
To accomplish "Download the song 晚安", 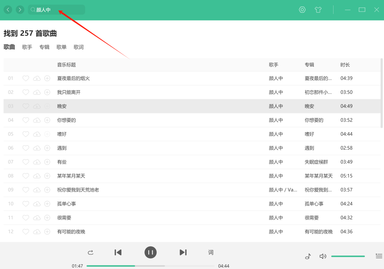I will pyautogui.click(x=37, y=106).
